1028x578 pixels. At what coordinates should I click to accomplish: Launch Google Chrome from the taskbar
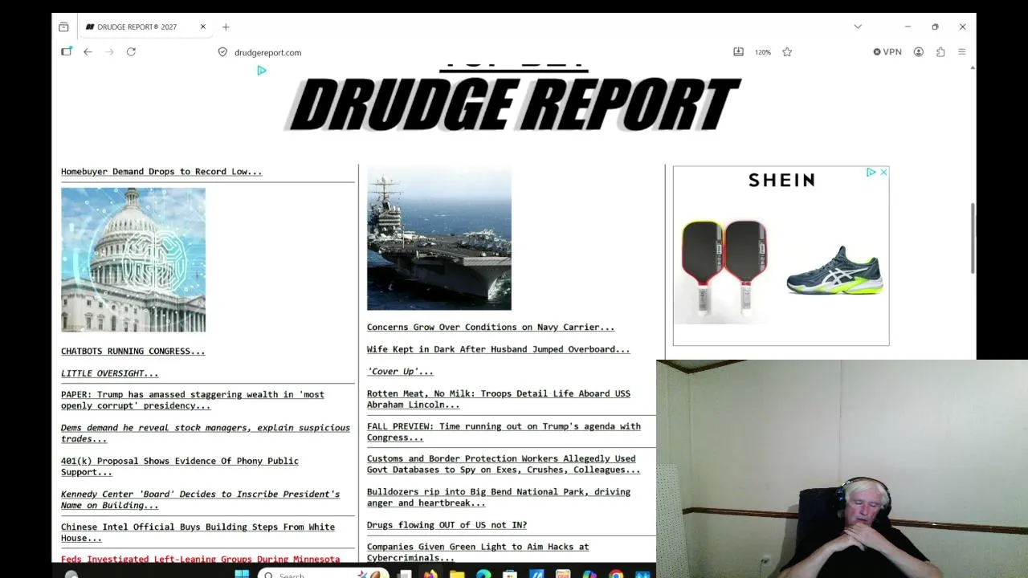point(616,574)
